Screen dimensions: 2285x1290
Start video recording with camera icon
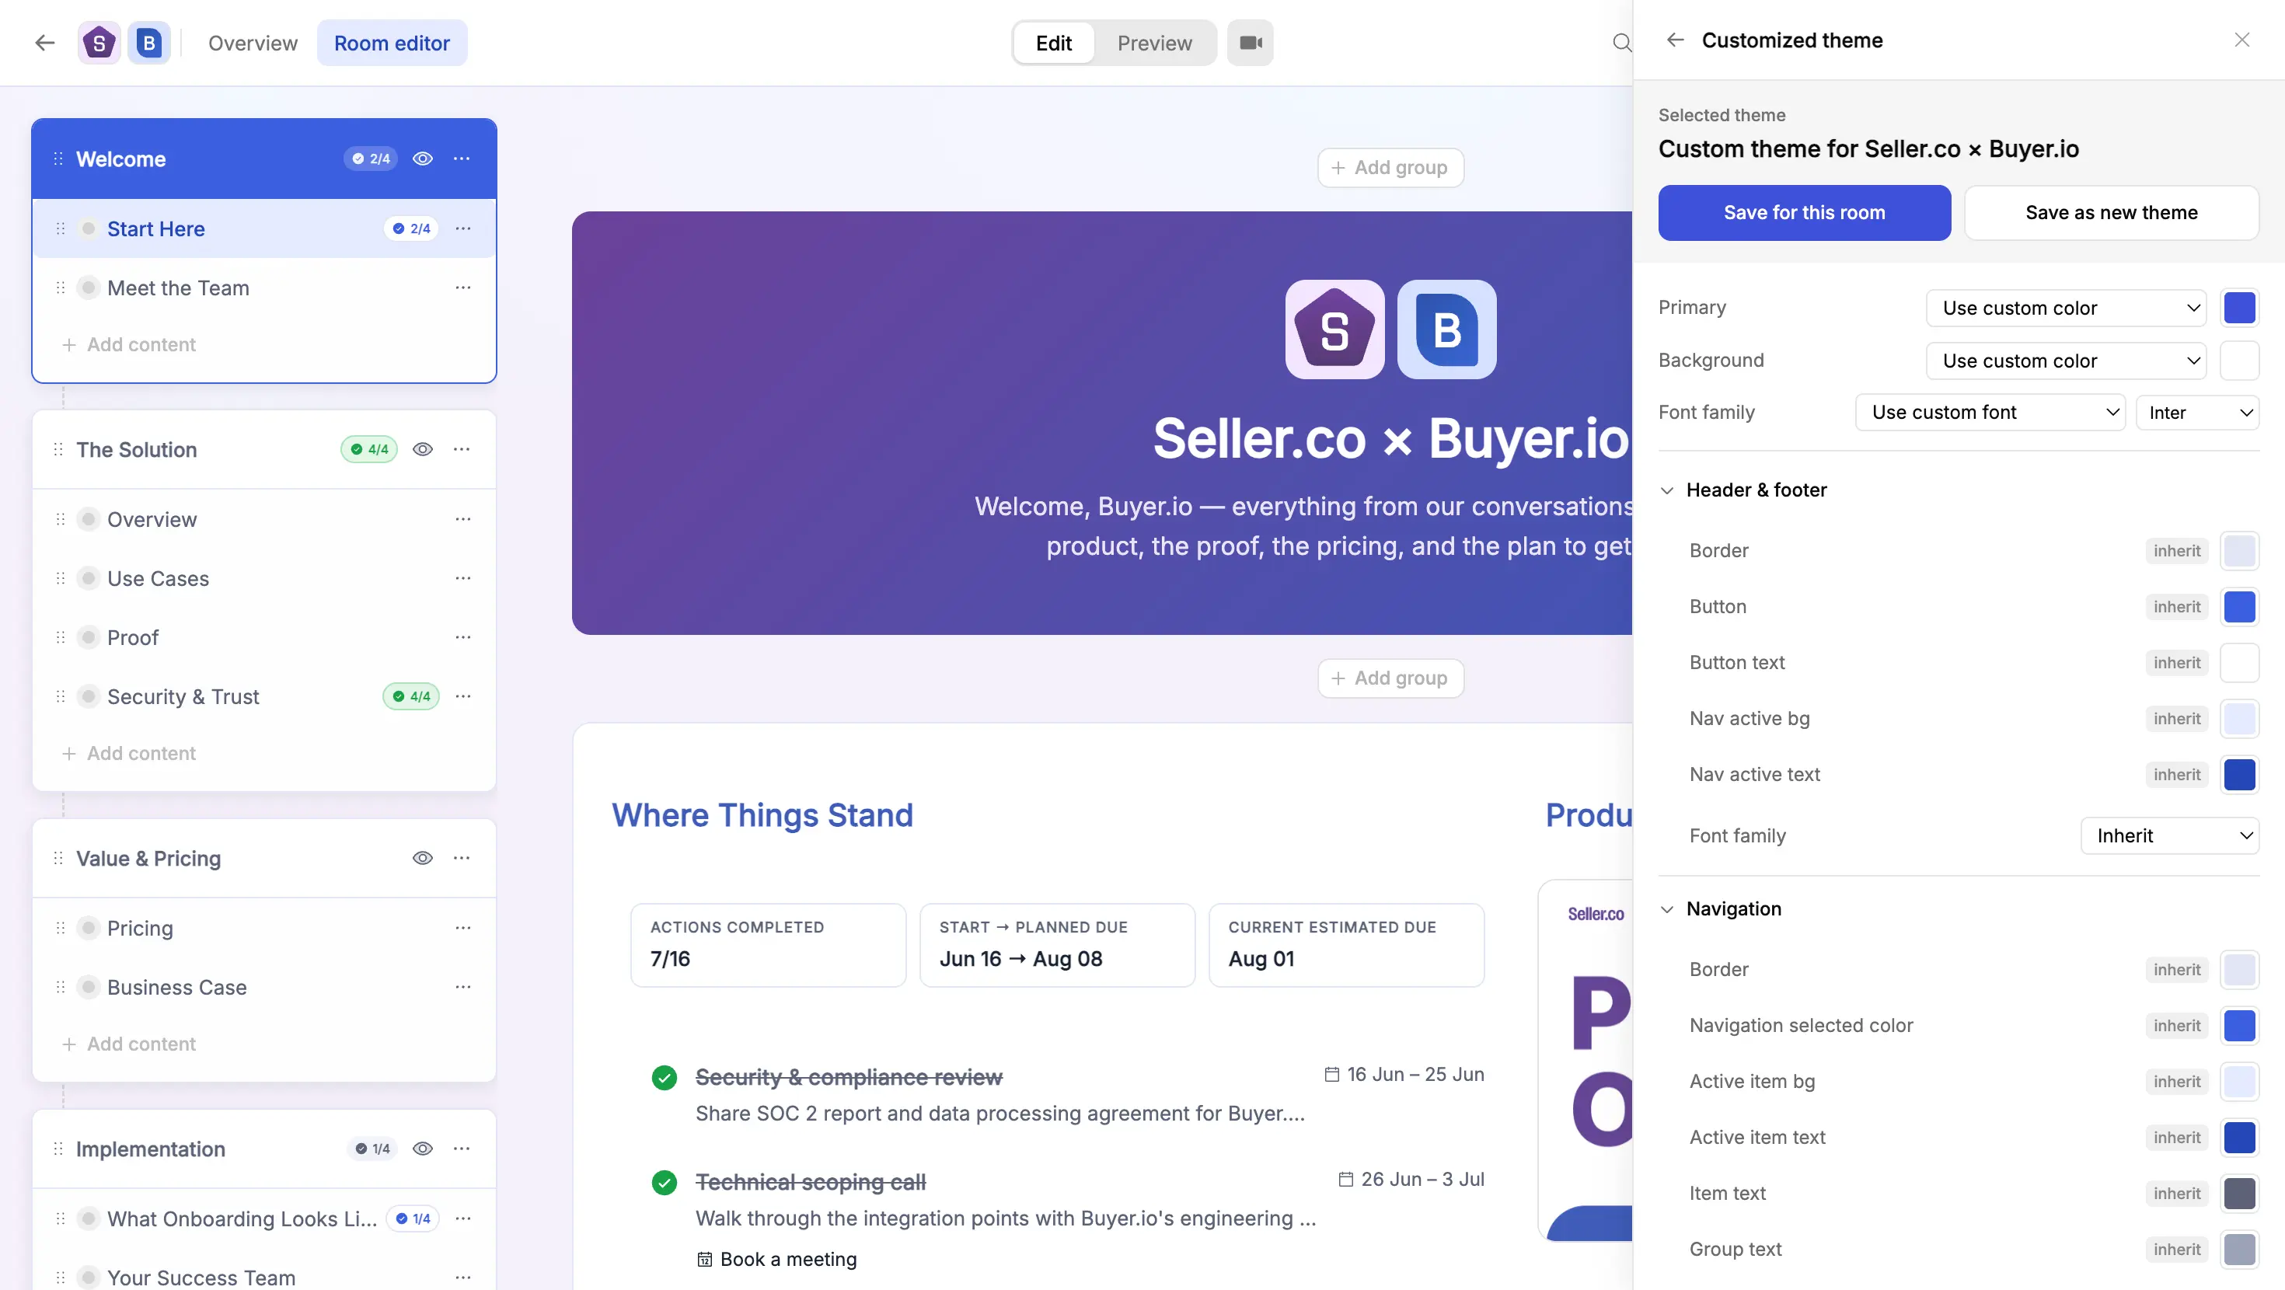[1250, 43]
